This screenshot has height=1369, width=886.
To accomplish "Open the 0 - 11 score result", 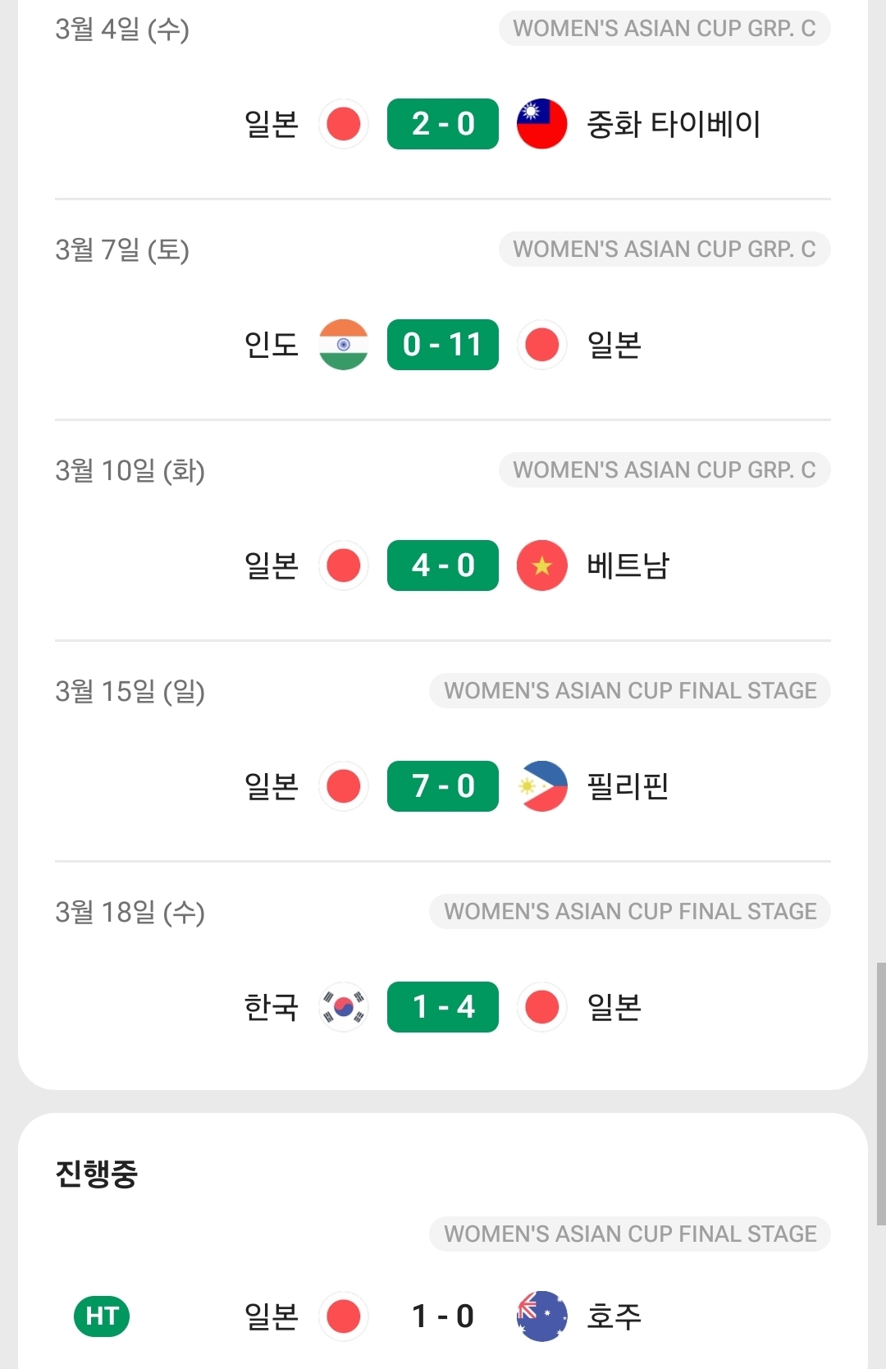I will click(443, 345).
